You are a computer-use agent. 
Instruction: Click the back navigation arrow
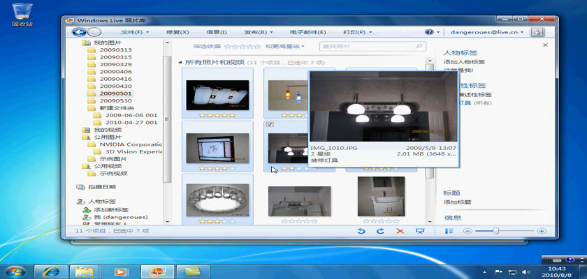coord(78,32)
